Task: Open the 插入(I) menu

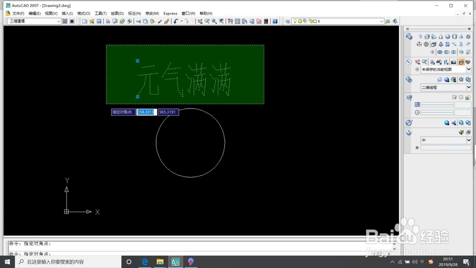Action: 67,13
